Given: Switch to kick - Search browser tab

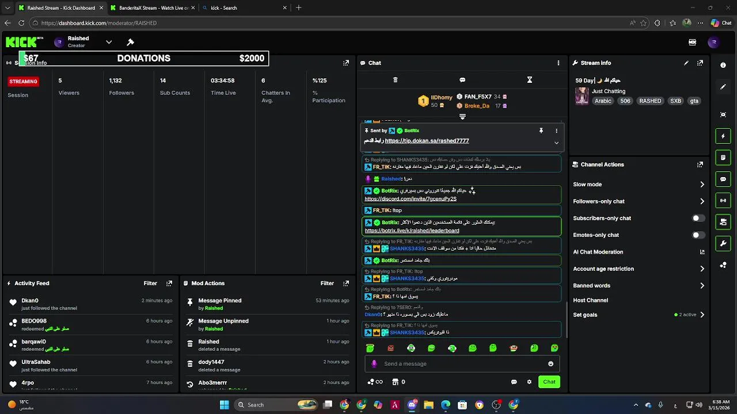Looking at the screenshot, I should (245, 8).
